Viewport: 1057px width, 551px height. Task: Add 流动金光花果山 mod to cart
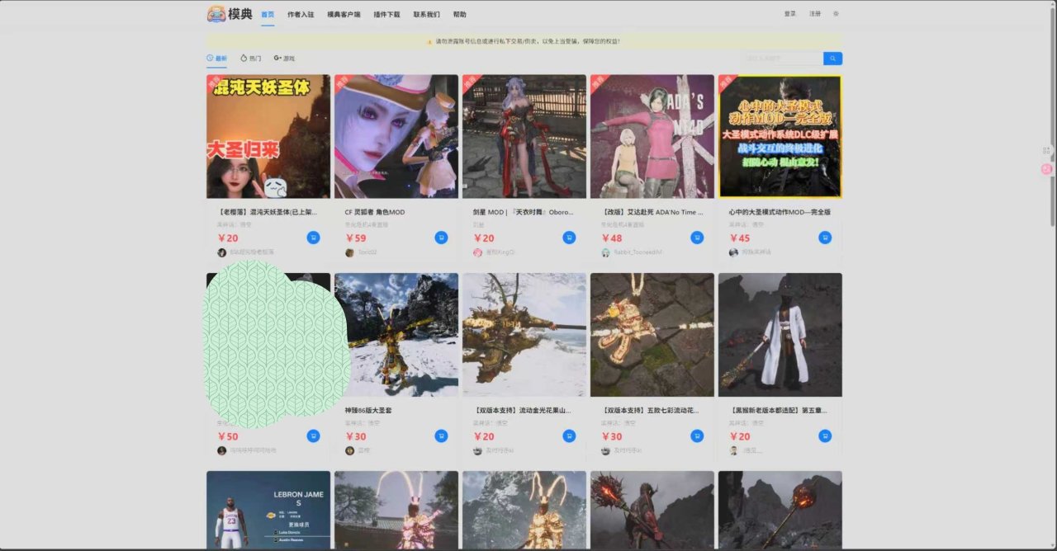(x=569, y=436)
